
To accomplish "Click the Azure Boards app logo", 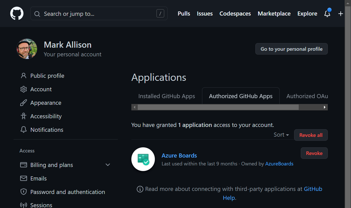I will pos(143,159).
